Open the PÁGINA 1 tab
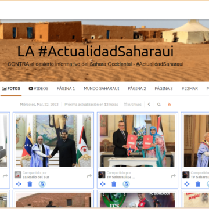209x209 pixels. (x=66, y=89)
